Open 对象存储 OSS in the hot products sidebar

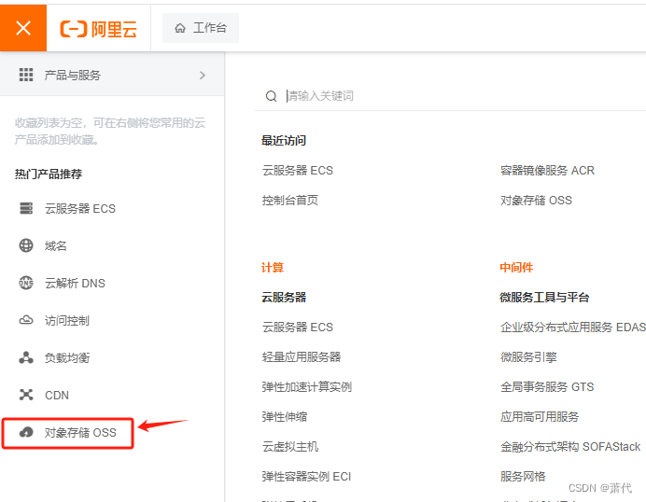pyautogui.click(x=80, y=432)
